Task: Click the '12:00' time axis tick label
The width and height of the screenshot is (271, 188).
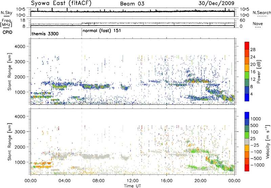Action: (132, 181)
